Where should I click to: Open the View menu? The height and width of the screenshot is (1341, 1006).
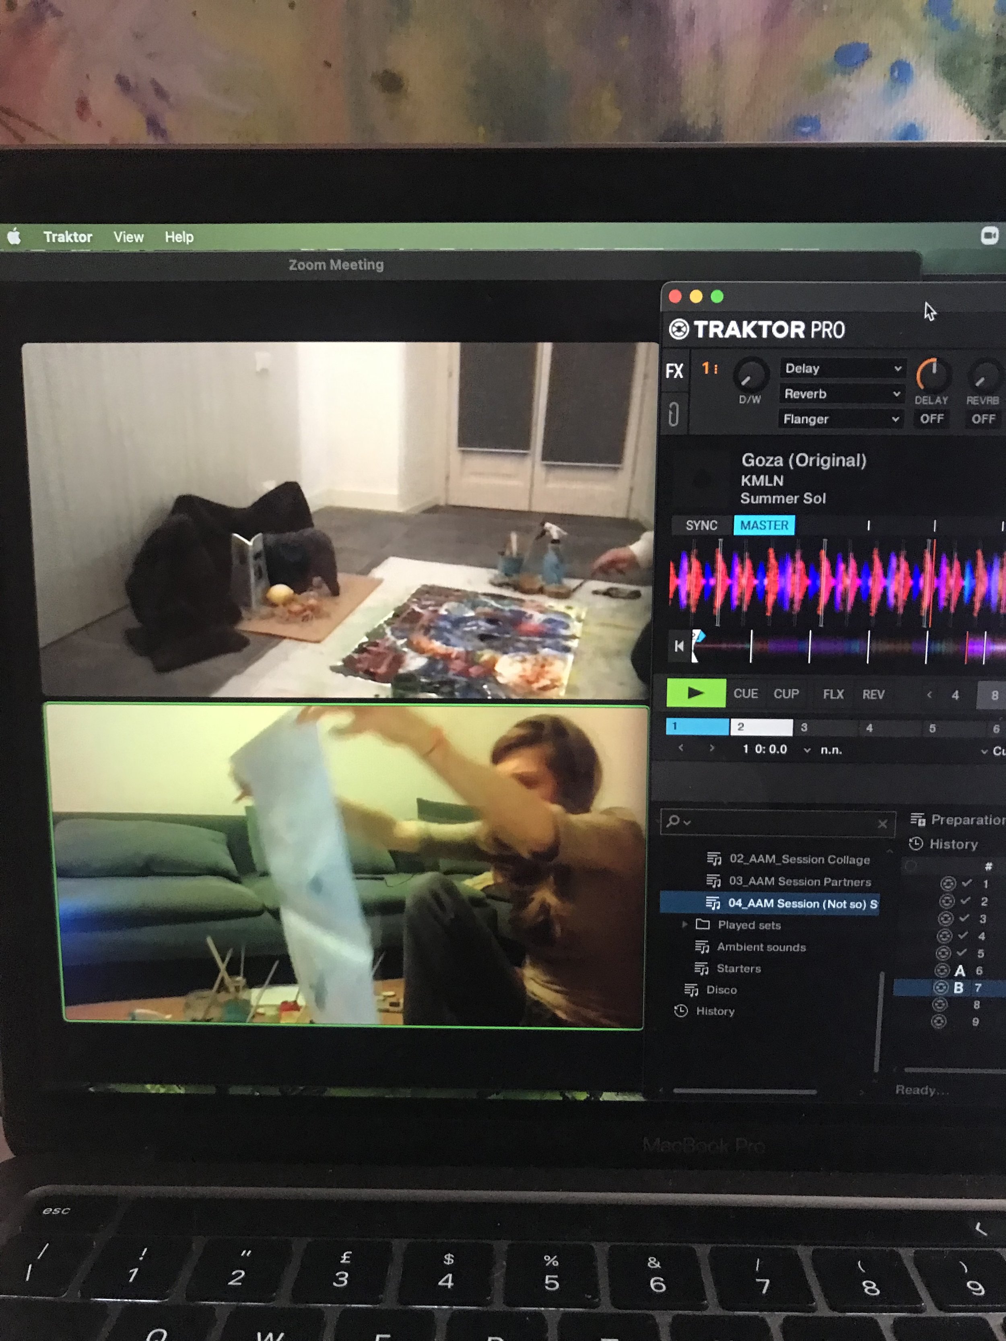(x=128, y=237)
